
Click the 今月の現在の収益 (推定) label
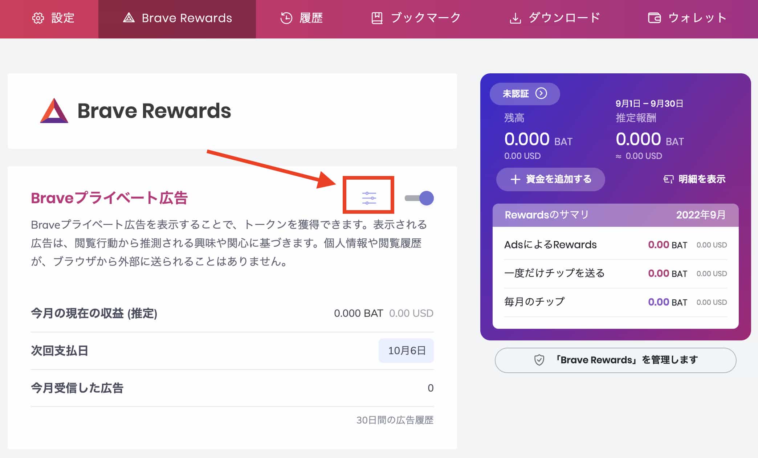94,313
